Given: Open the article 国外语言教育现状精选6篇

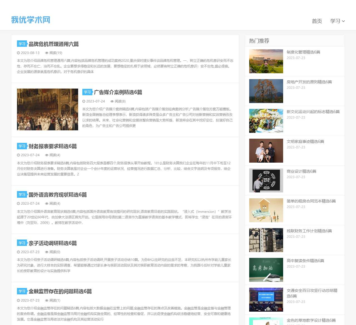Looking at the screenshot, I should coord(57,195).
